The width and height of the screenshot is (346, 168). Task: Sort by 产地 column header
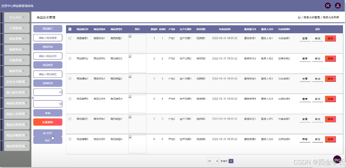click(x=172, y=29)
